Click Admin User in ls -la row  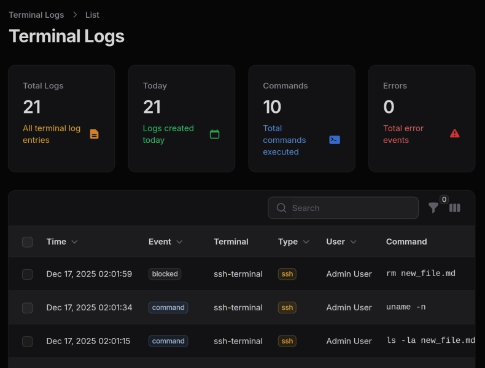coord(349,342)
